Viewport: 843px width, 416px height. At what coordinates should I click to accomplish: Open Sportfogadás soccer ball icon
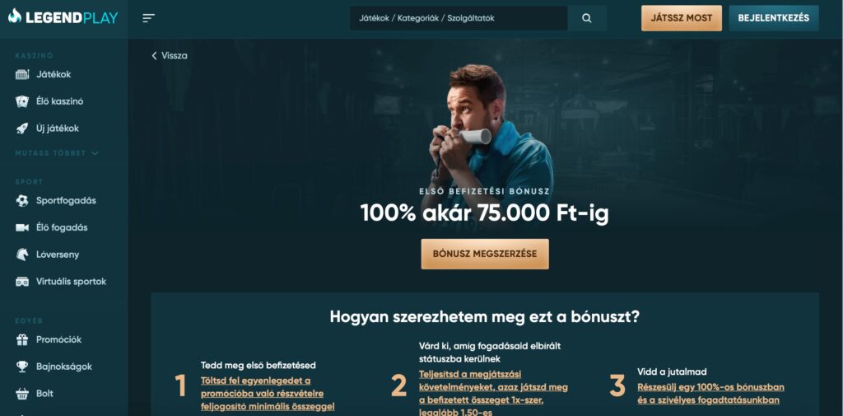click(x=22, y=201)
